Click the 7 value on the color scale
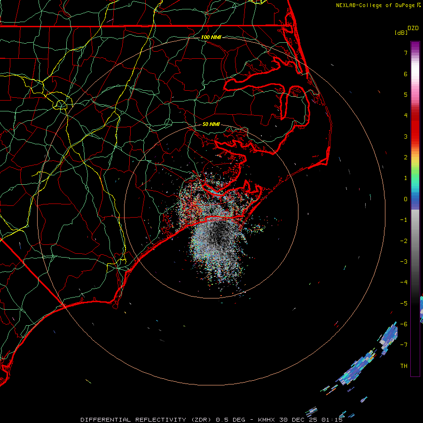 [406, 53]
